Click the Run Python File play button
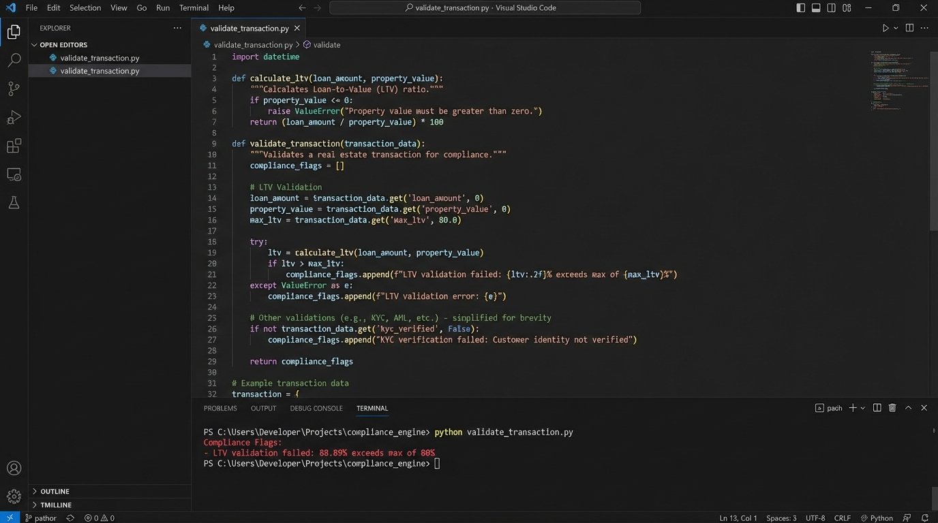 [x=886, y=28]
